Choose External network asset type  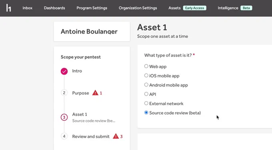[x=146, y=103]
